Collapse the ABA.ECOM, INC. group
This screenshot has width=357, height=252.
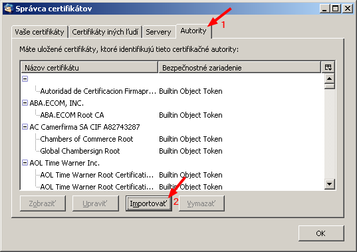(25, 103)
